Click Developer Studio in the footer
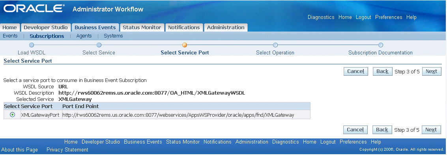Viewport: 447px width, 155px height. coord(101,142)
